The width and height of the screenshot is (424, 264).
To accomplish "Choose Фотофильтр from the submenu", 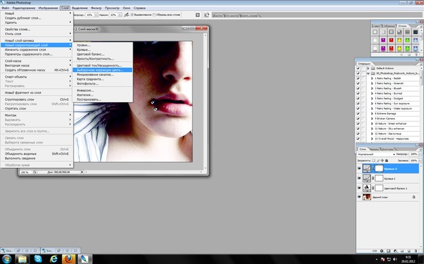I will click(x=102, y=84).
